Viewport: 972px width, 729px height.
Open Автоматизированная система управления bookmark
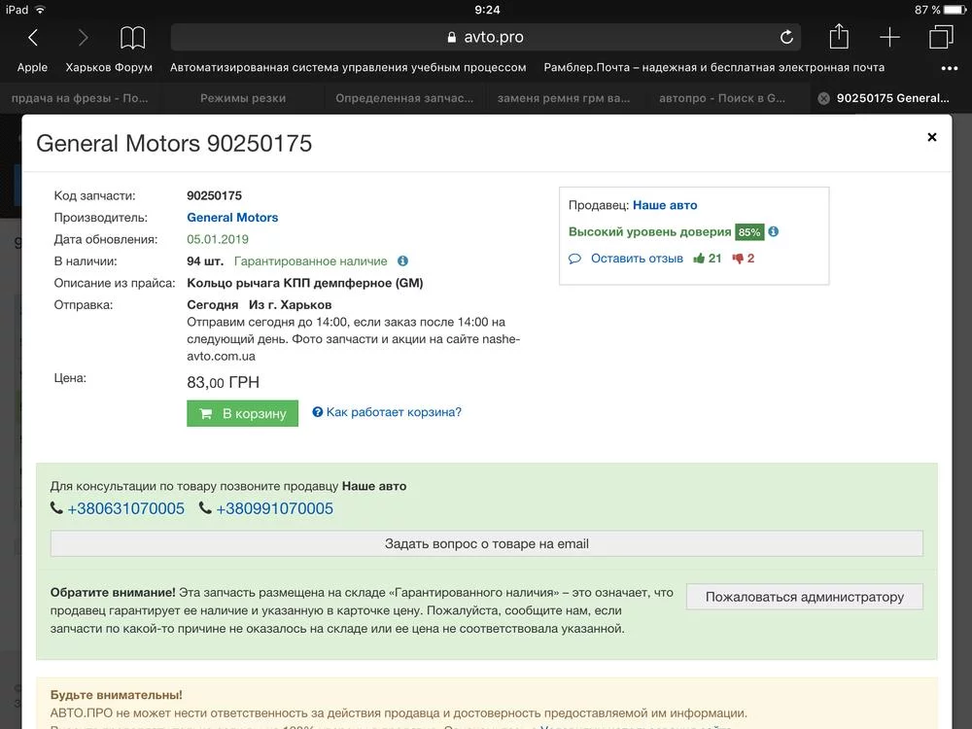pos(348,68)
